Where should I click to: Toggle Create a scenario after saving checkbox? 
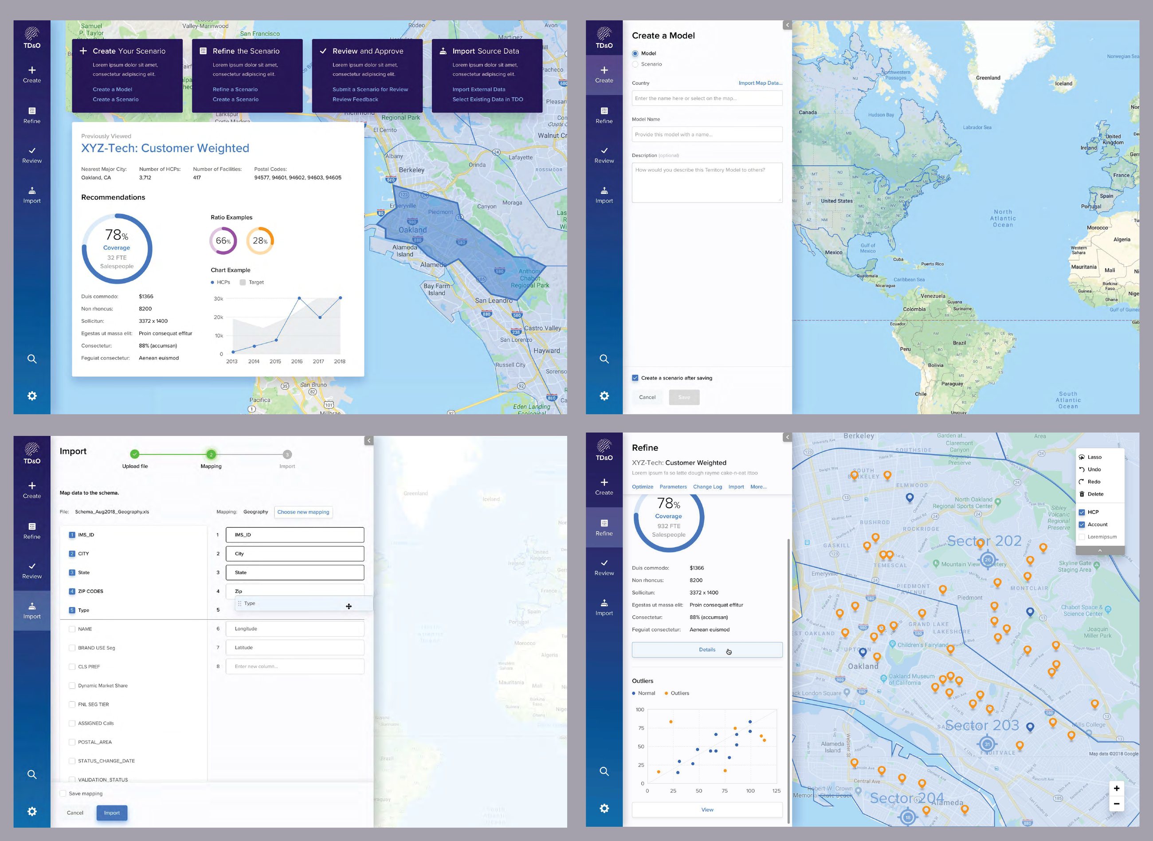coord(635,378)
